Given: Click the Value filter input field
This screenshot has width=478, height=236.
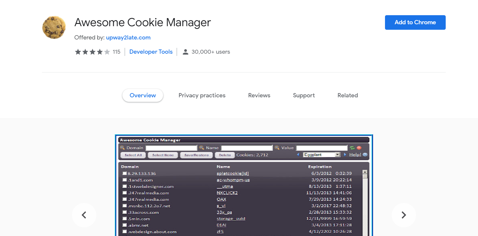Looking at the screenshot, I should pyautogui.click(x=322, y=148).
